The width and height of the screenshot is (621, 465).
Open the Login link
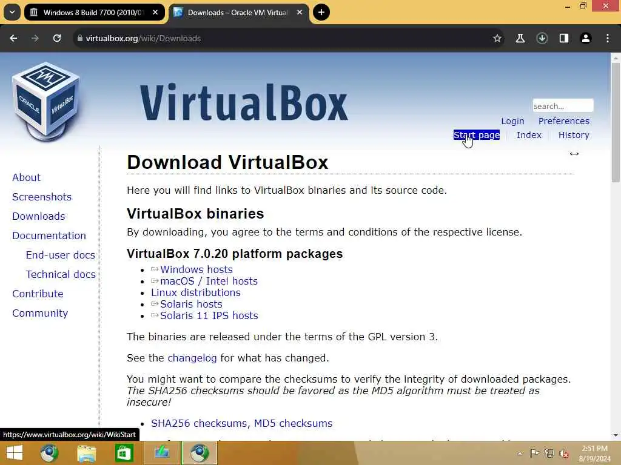tap(512, 121)
